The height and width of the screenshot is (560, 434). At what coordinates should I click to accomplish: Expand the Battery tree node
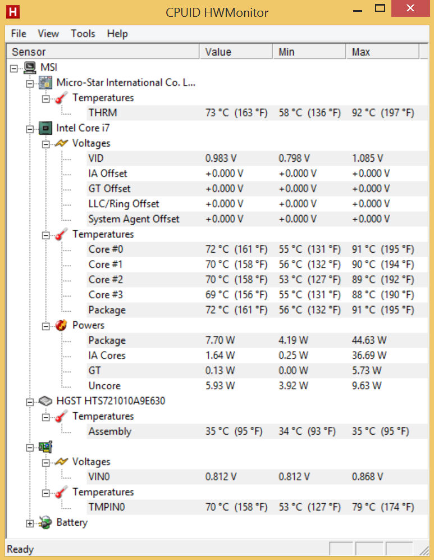30,523
